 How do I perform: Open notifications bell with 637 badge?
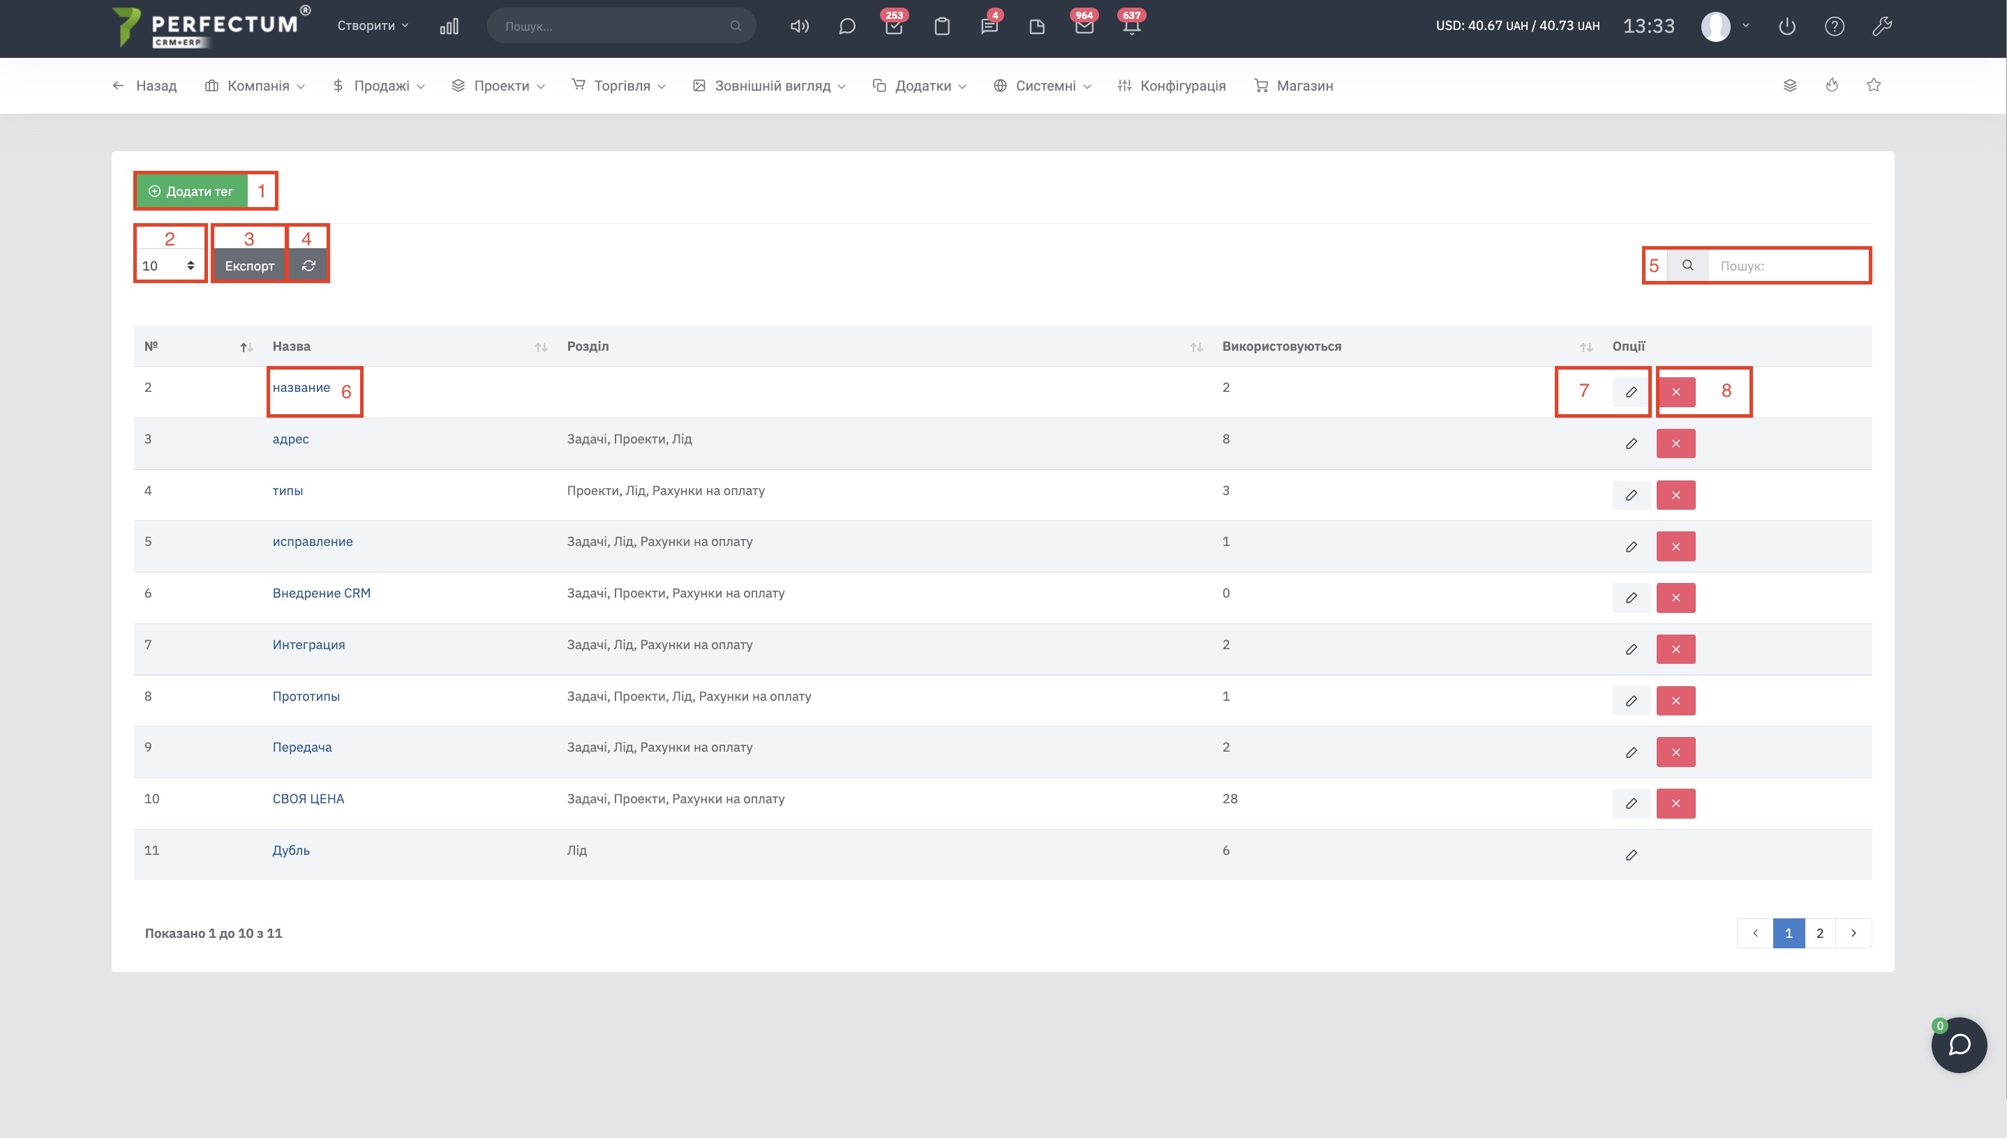pos(1131,26)
